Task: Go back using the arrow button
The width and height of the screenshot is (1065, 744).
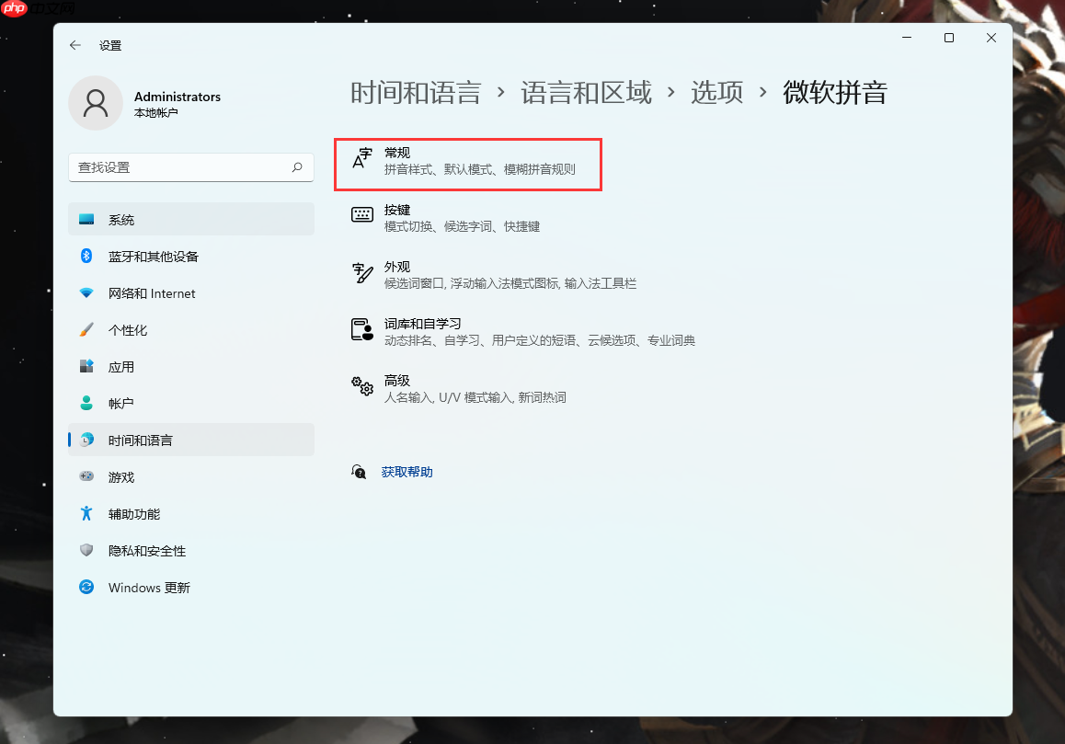Action: coord(74,44)
